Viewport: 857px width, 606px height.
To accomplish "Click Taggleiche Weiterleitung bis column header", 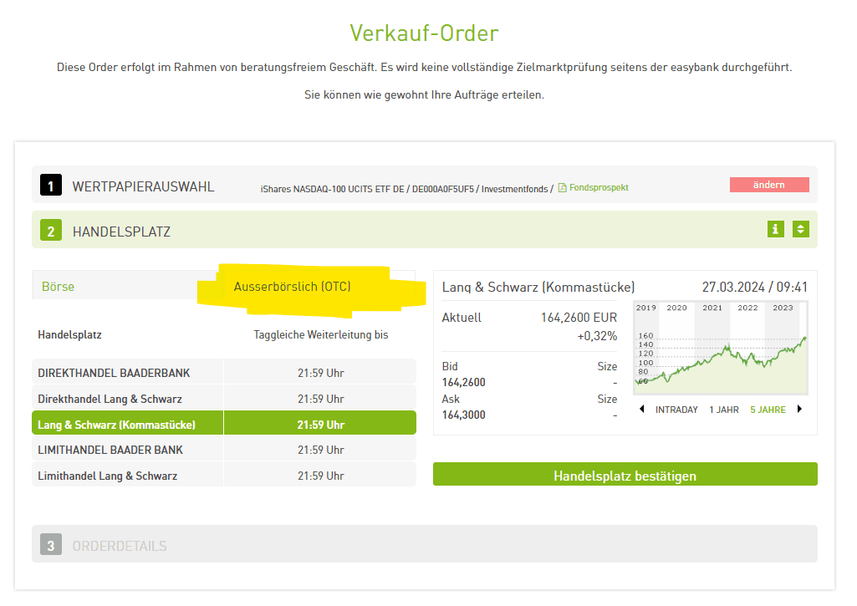I will (x=321, y=334).
